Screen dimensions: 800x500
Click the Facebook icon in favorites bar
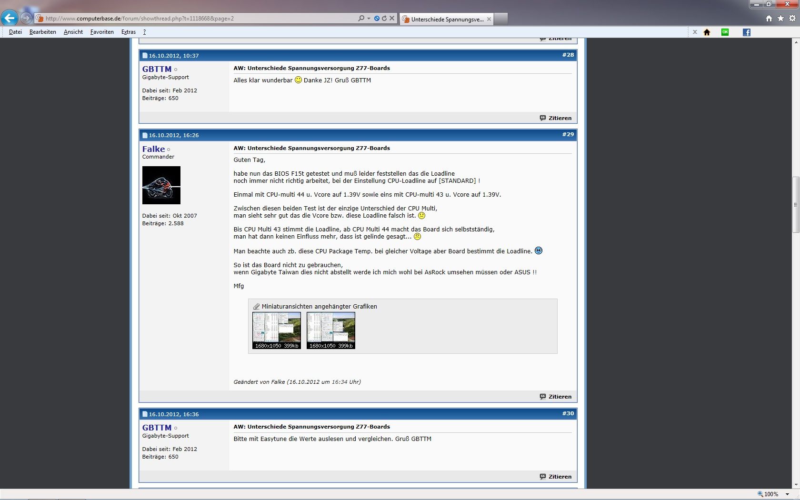[x=747, y=32]
